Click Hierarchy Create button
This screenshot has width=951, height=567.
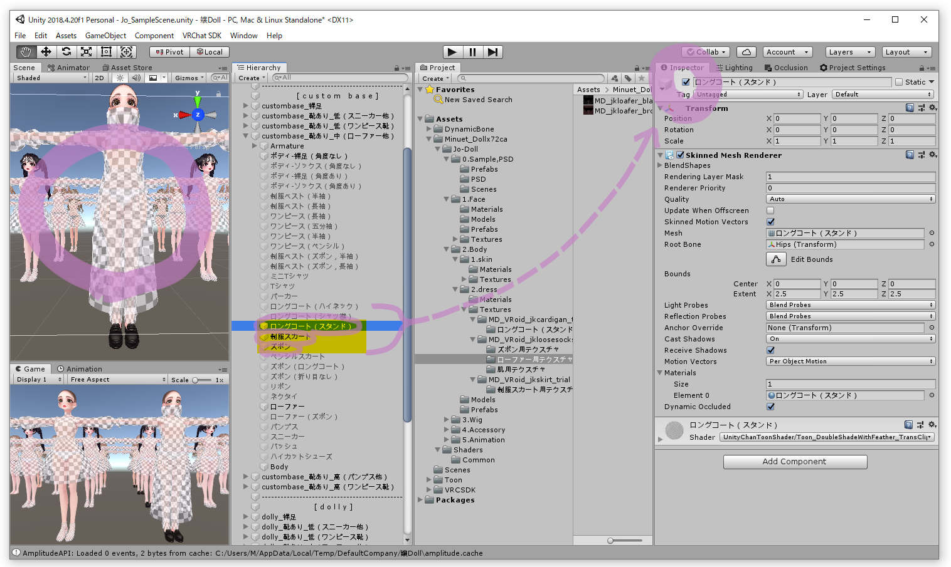coord(252,78)
